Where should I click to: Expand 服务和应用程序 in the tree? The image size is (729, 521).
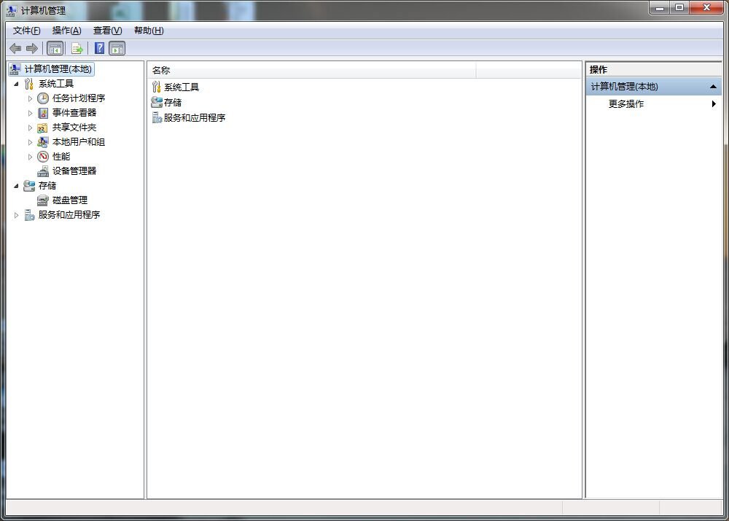pos(16,214)
